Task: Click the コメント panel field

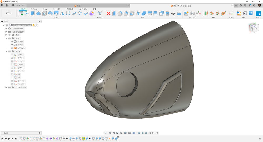Action: click(x=21, y=133)
